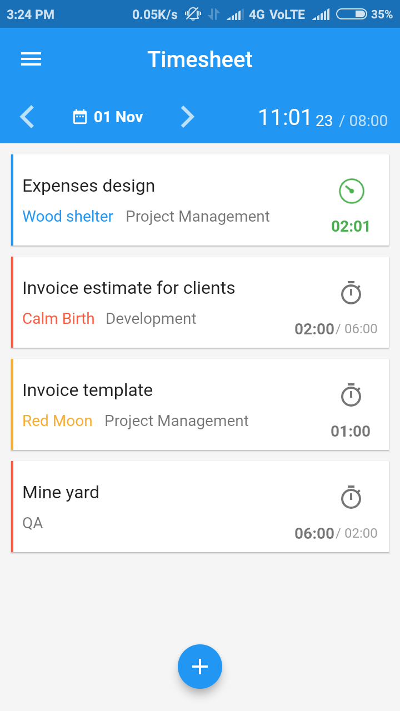Start the stopwatch for Invoice estimate for clients
The height and width of the screenshot is (711, 400).
[x=351, y=293]
